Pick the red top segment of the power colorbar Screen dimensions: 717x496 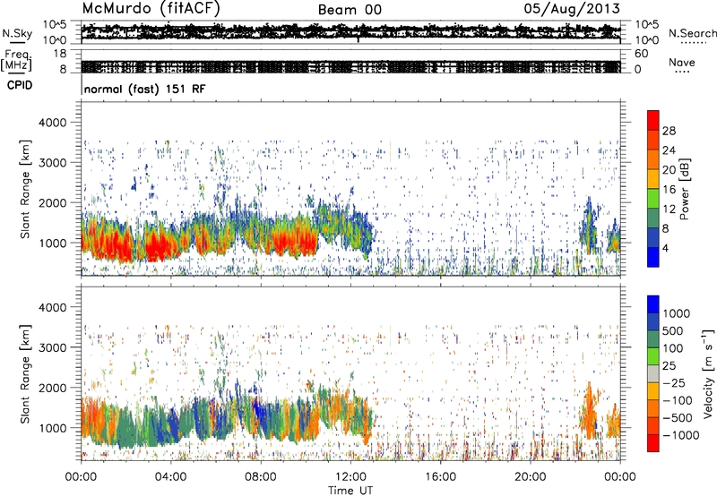653,120
